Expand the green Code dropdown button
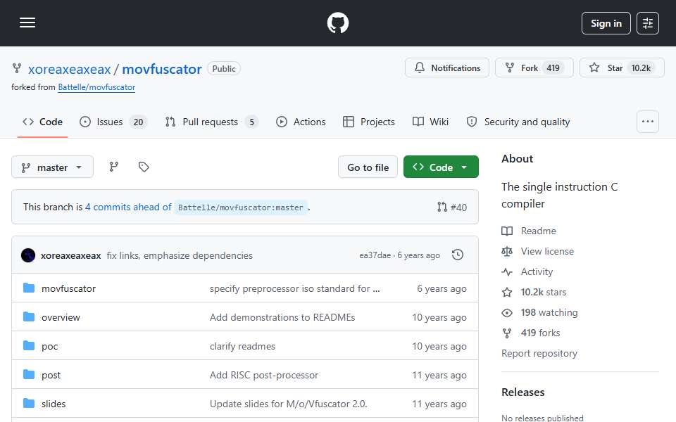 441,167
